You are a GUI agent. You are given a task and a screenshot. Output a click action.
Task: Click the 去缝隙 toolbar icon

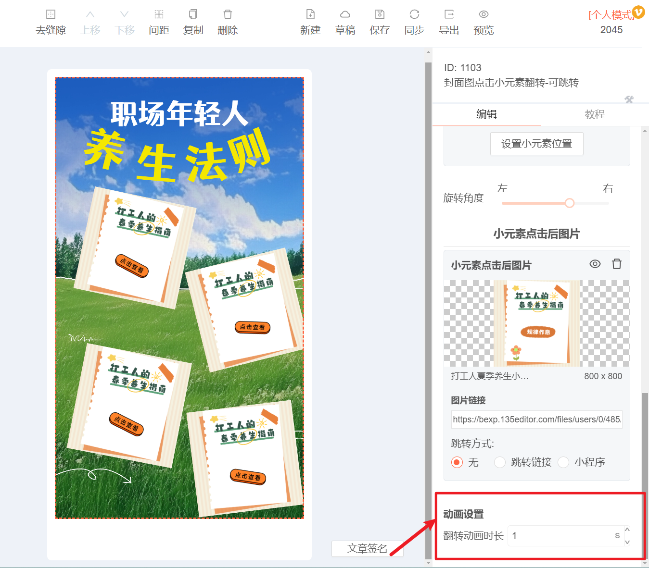tap(51, 14)
